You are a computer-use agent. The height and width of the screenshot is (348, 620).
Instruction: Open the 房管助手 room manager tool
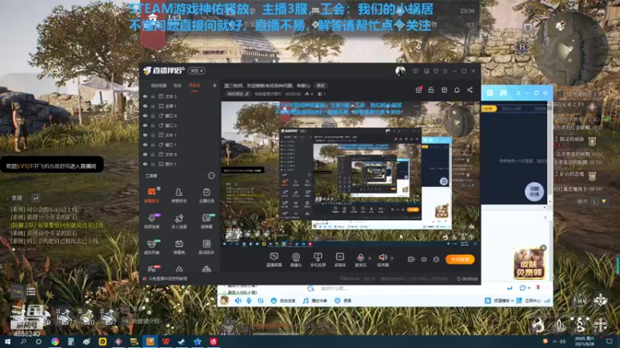pos(179,195)
